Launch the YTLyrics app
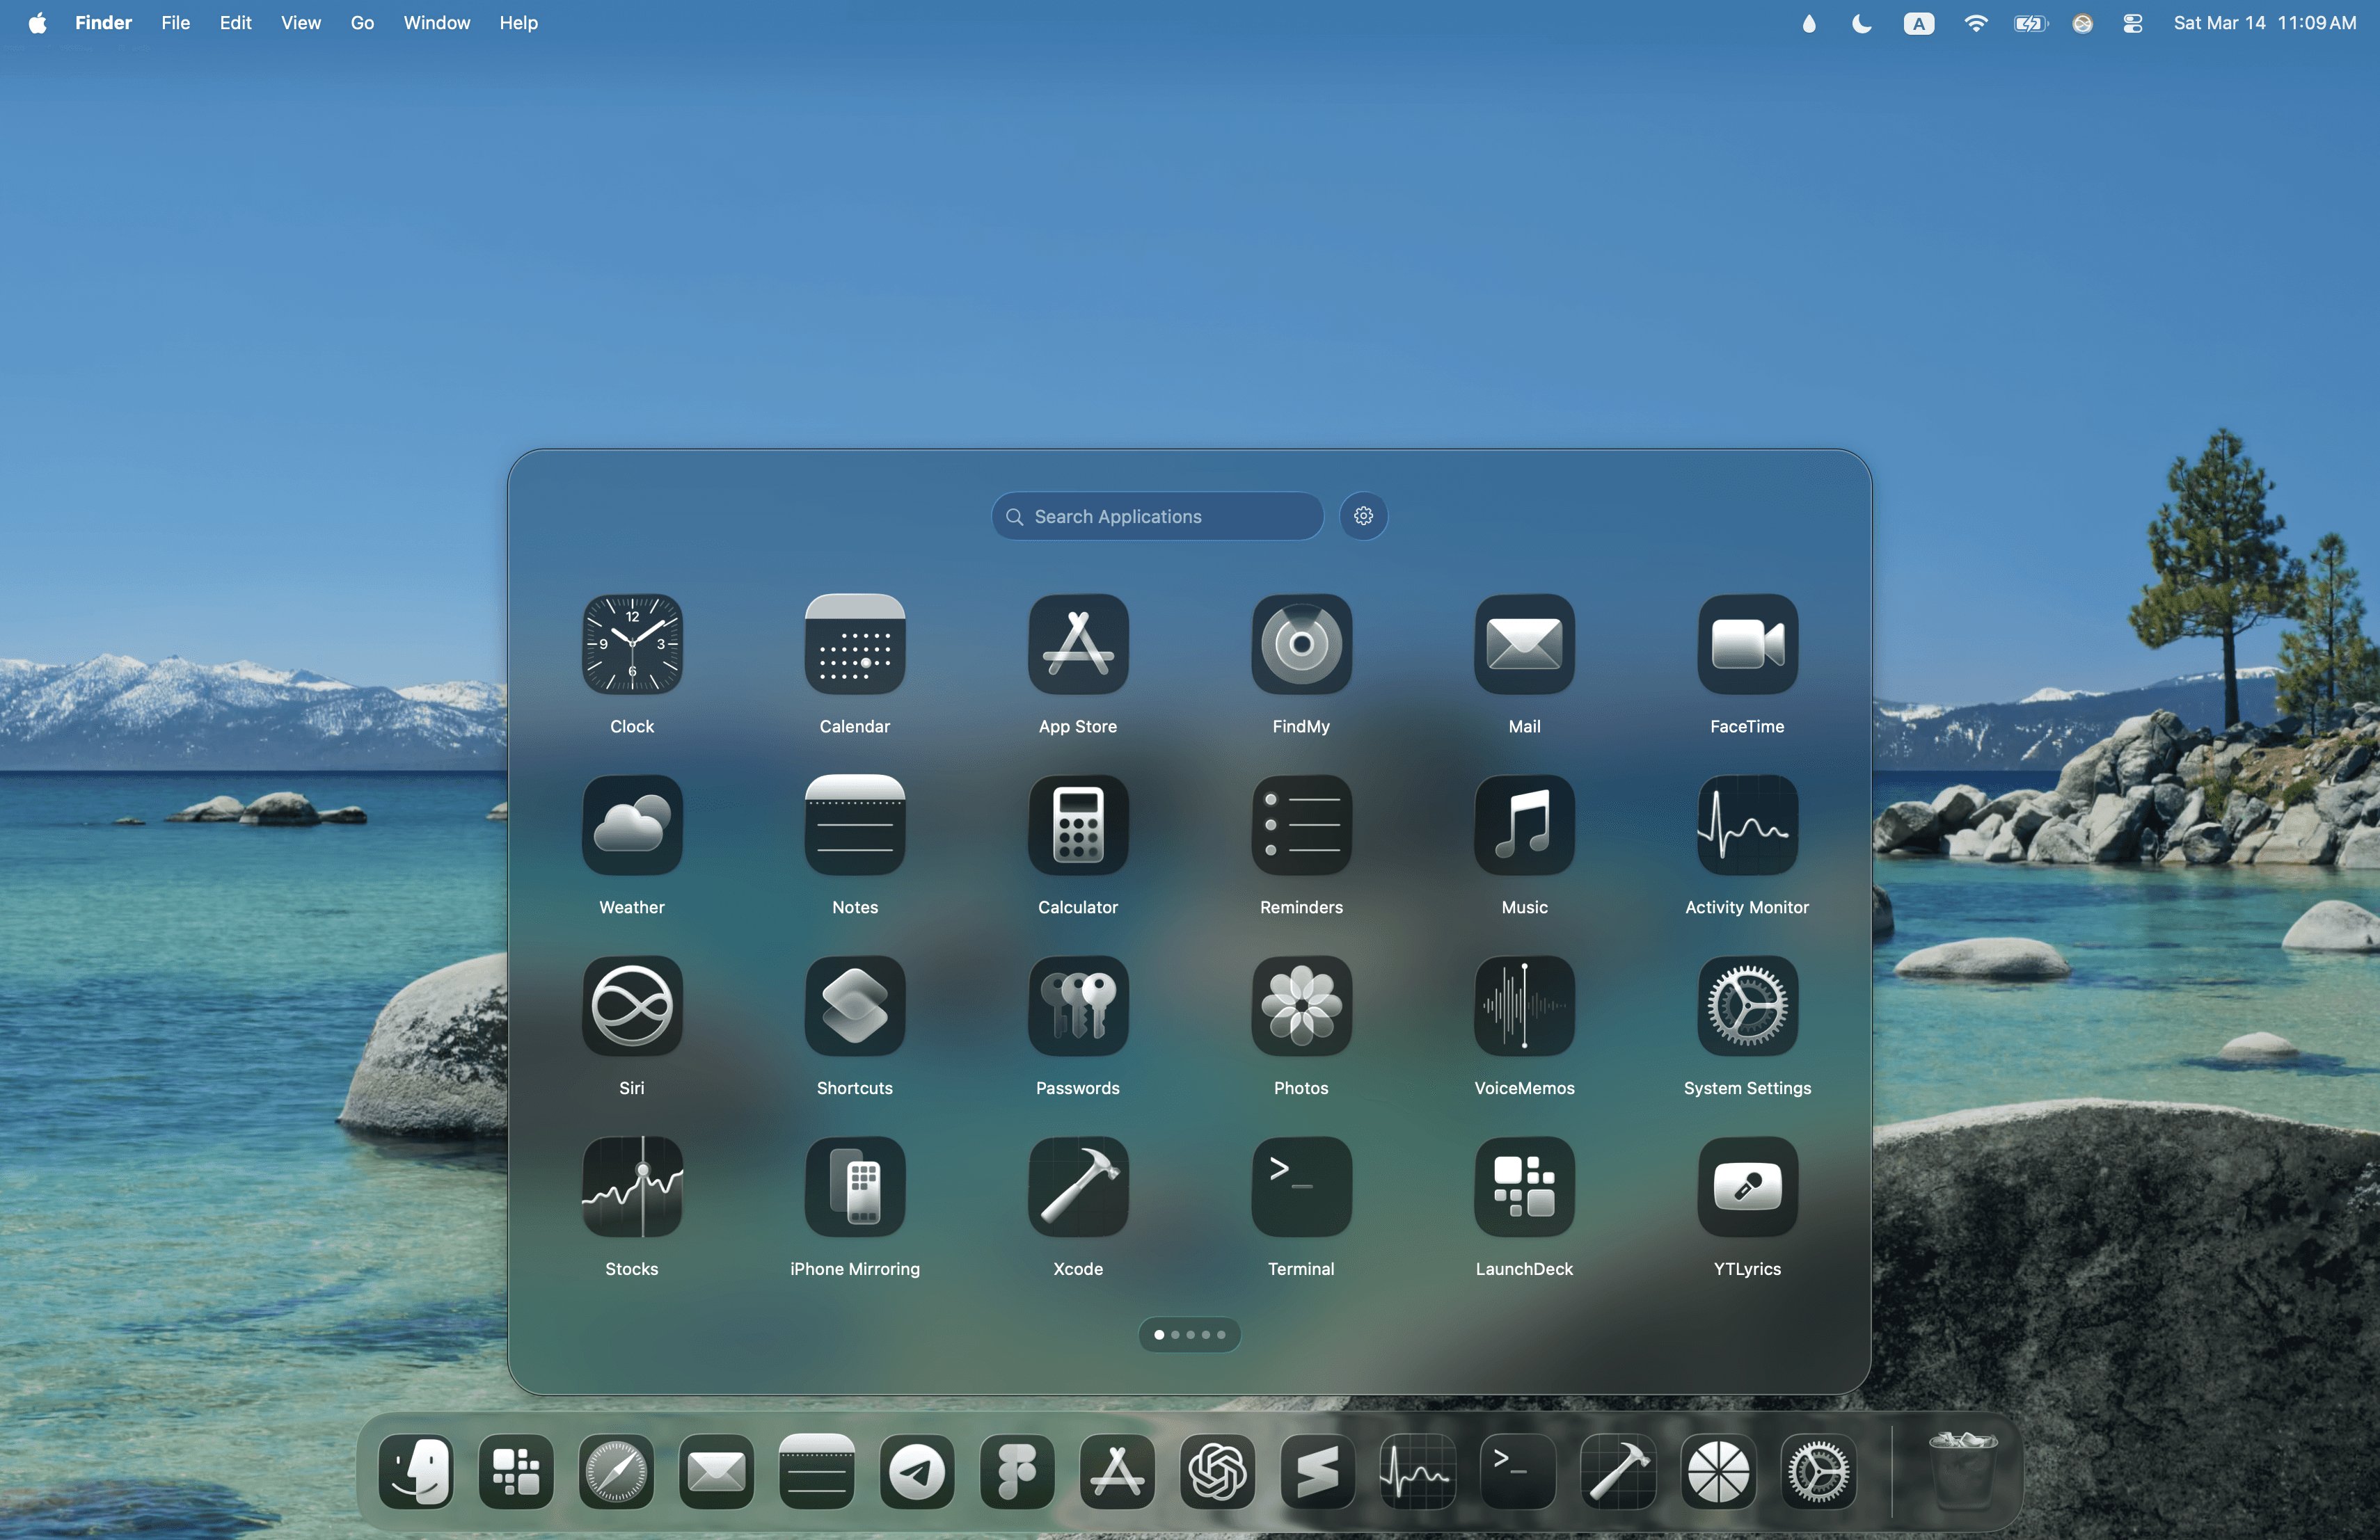The image size is (2380, 1540). (1747, 1187)
